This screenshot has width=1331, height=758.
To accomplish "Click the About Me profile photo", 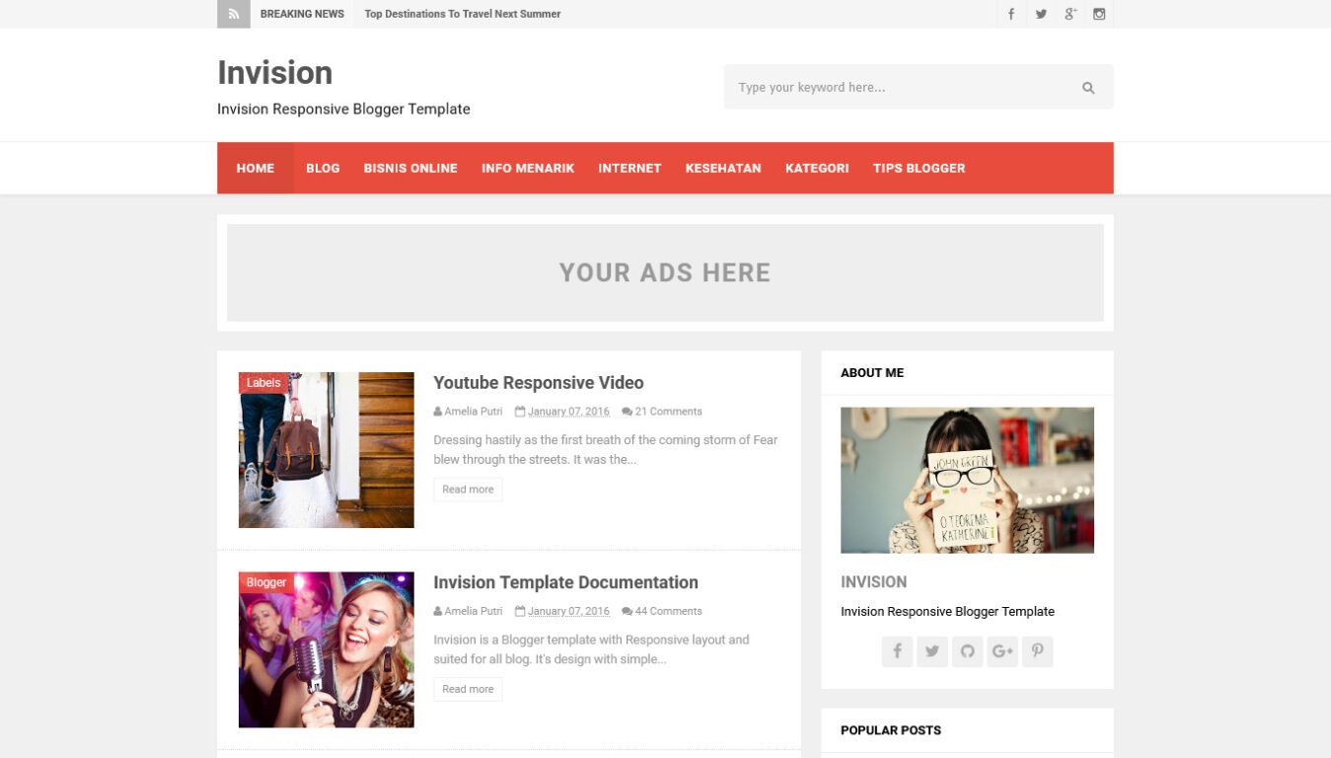I will click(967, 481).
